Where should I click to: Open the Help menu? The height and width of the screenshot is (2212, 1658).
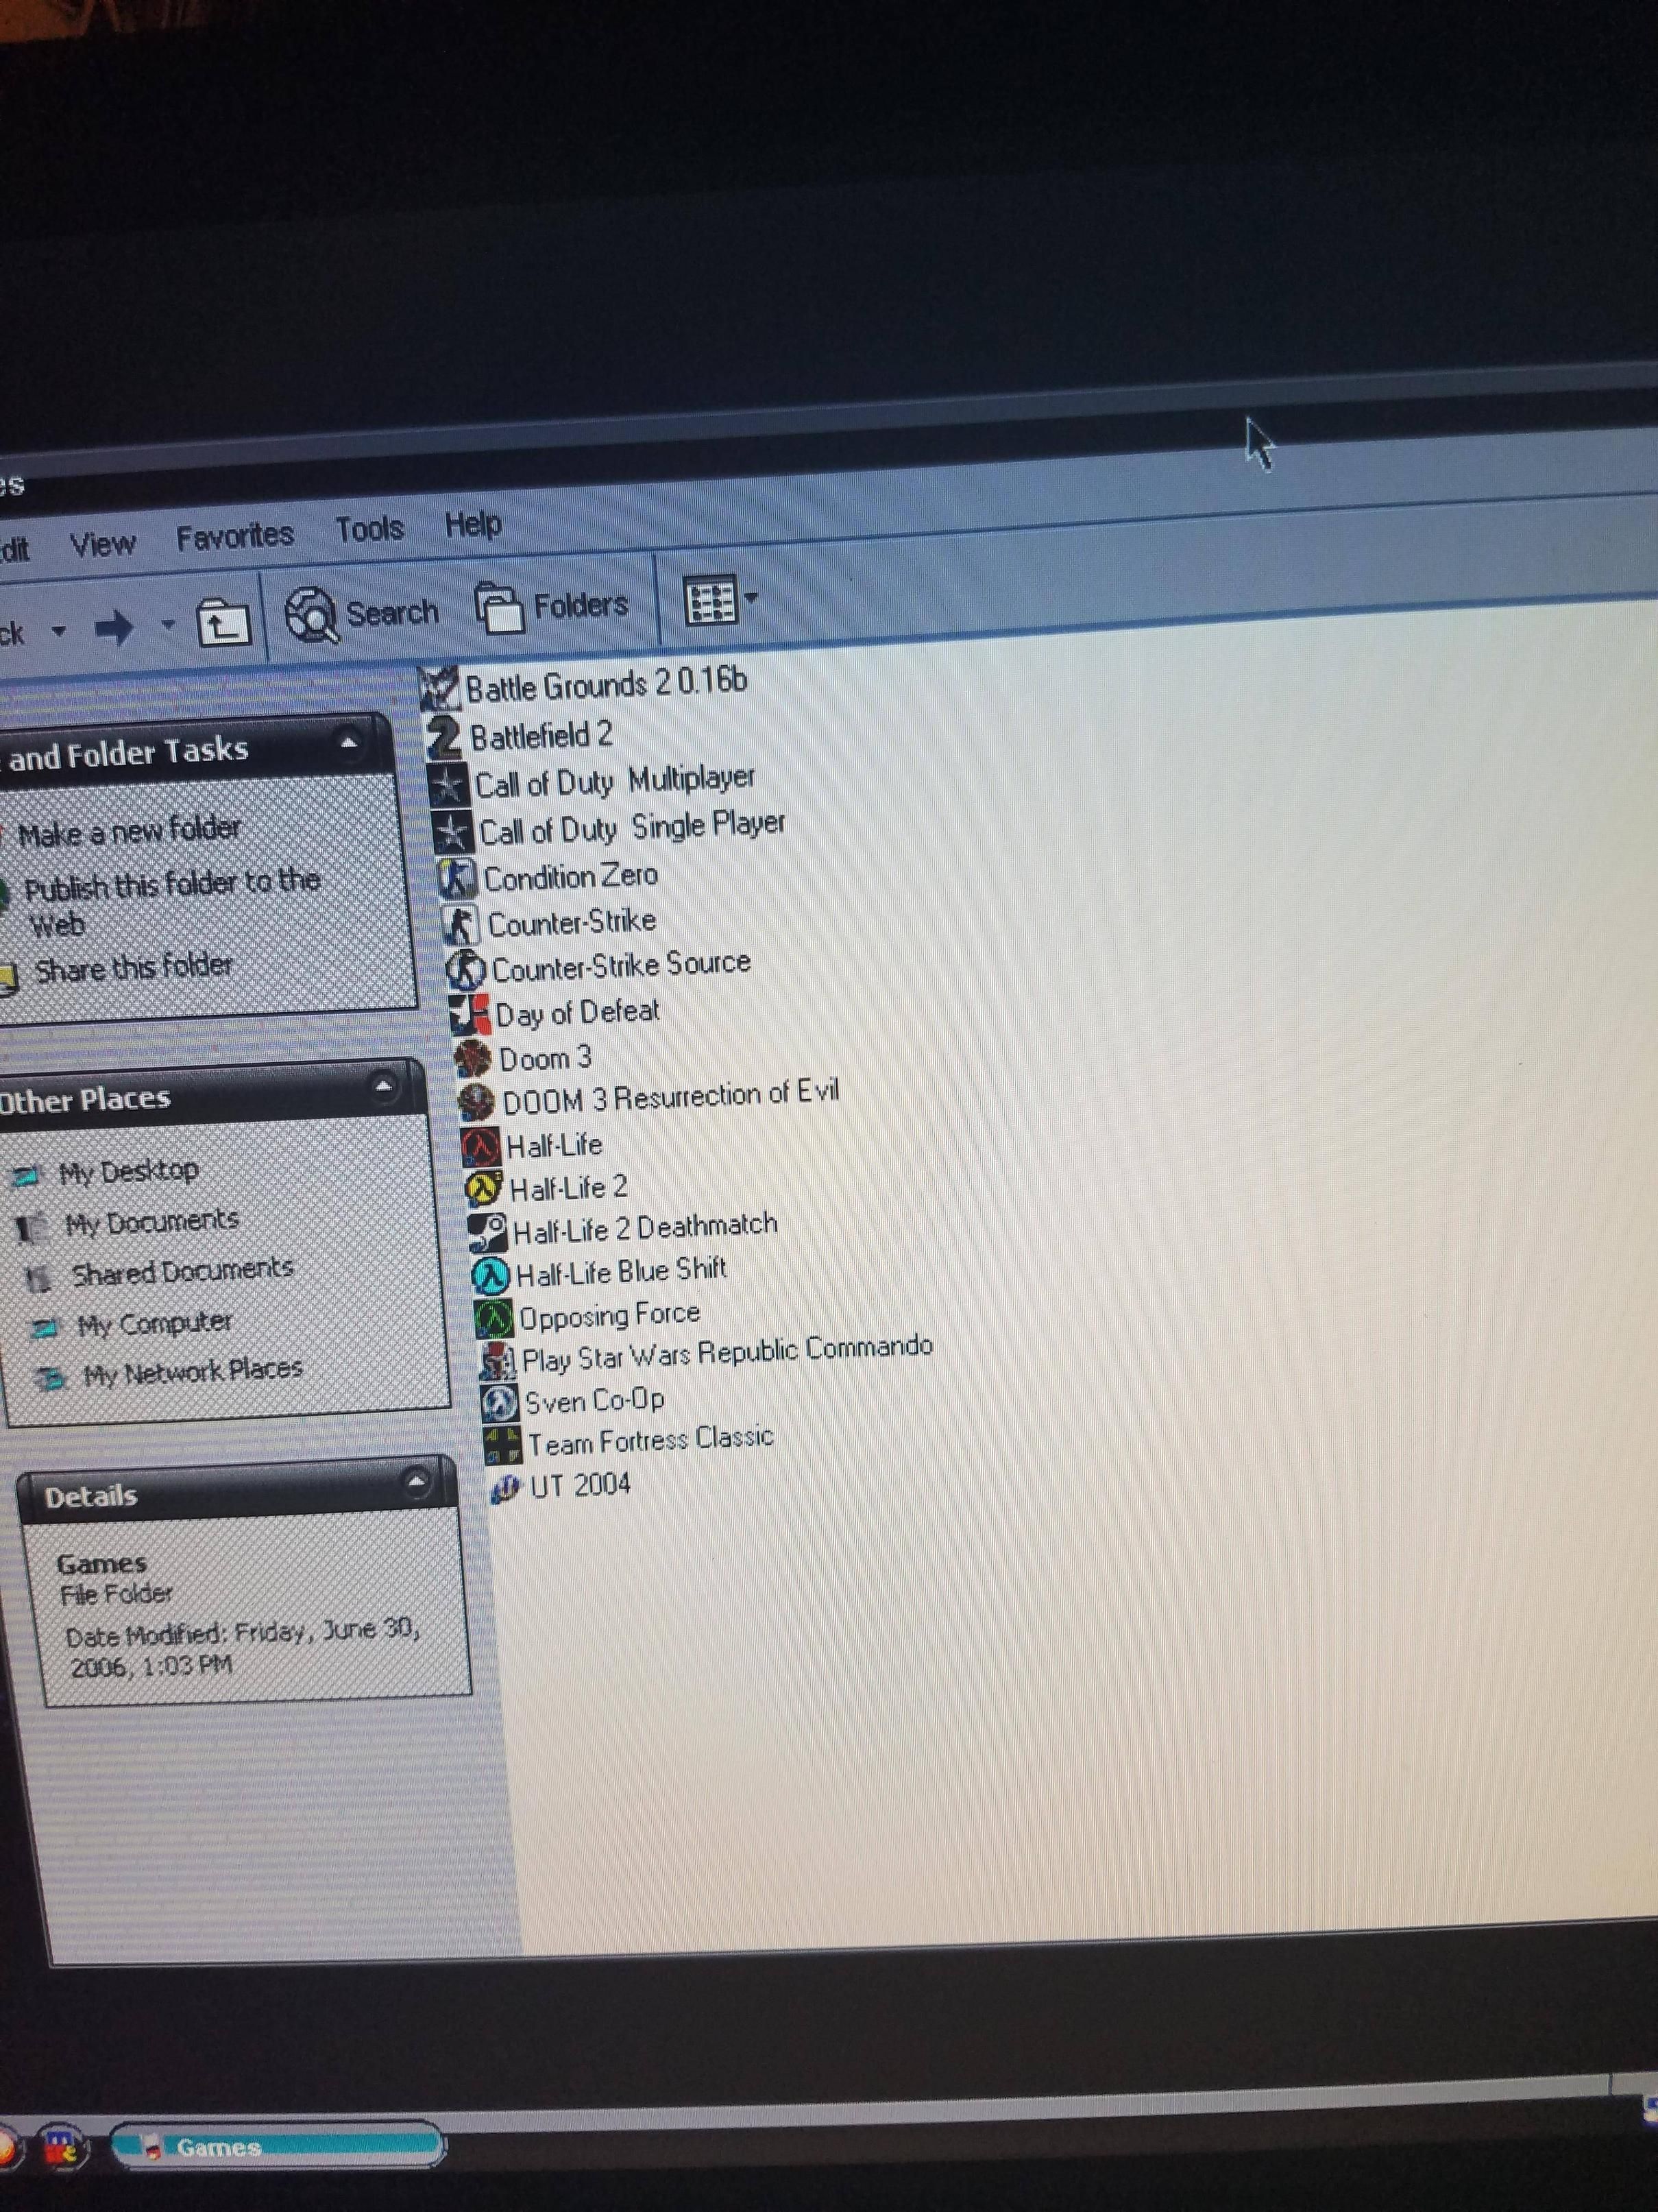pos(473,523)
